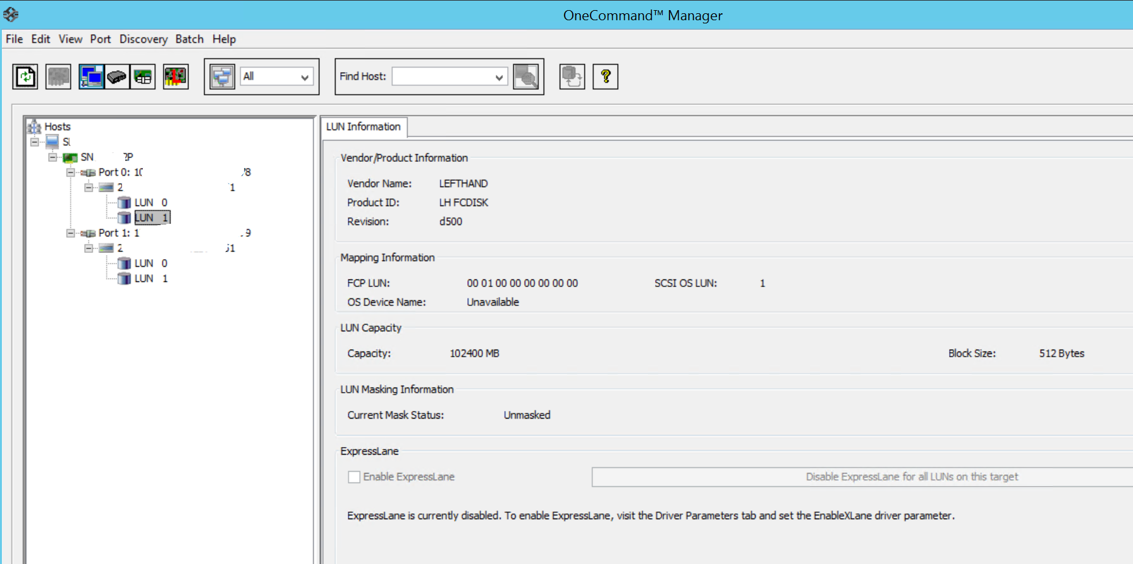The height and width of the screenshot is (564, 1133).
Task: Click LUN 0 disk icon under Port 0
Action: 125,202
